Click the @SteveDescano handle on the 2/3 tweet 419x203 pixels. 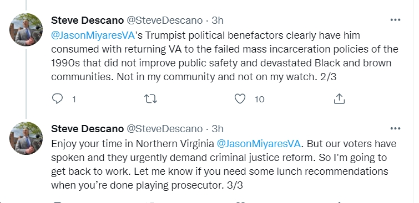164,20
